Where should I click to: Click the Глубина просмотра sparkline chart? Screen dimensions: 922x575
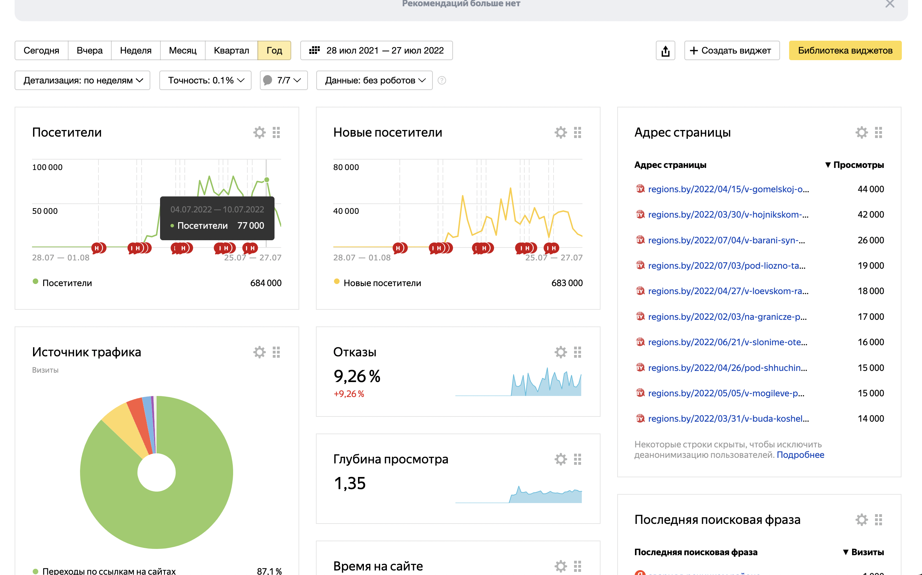(x=518, y=494)
